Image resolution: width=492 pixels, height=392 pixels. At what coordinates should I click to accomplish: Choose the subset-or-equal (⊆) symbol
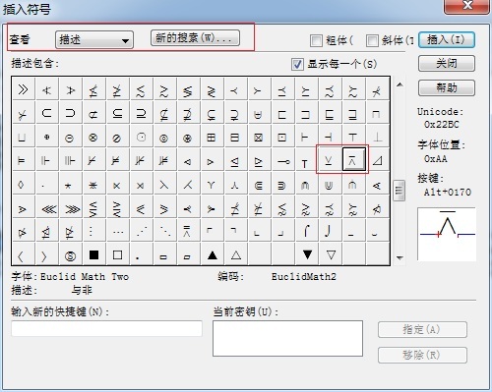pyautogui.click(x=117, y=113)
